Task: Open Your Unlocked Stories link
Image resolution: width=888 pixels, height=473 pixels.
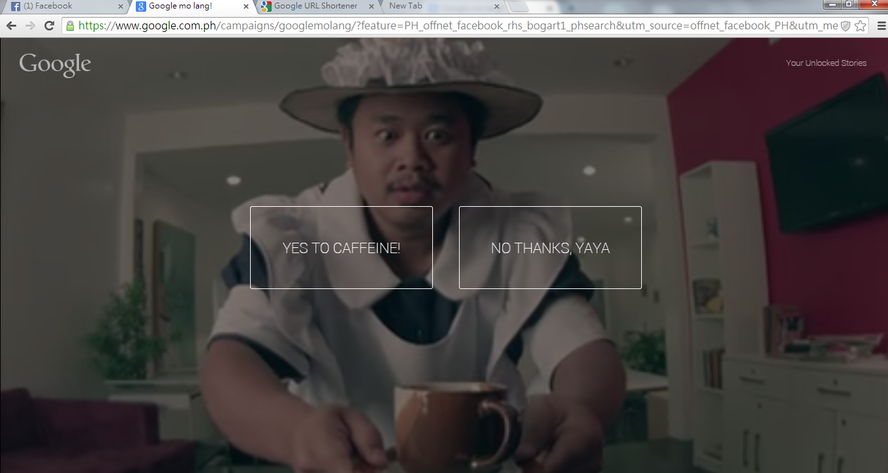Action: [826, 63]
